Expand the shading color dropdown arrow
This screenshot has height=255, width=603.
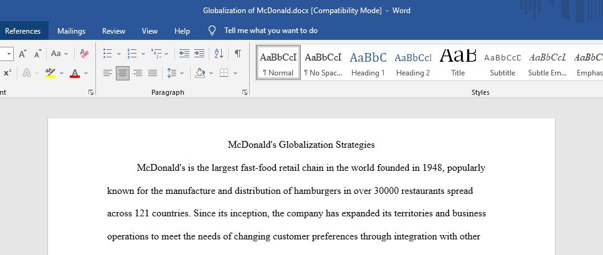[211, 73]
